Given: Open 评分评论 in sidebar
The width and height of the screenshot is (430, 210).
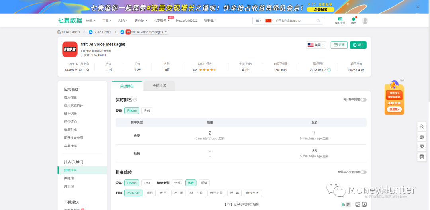Looking at the screenshot, I should pyautogui.click(x=70, y=122).
